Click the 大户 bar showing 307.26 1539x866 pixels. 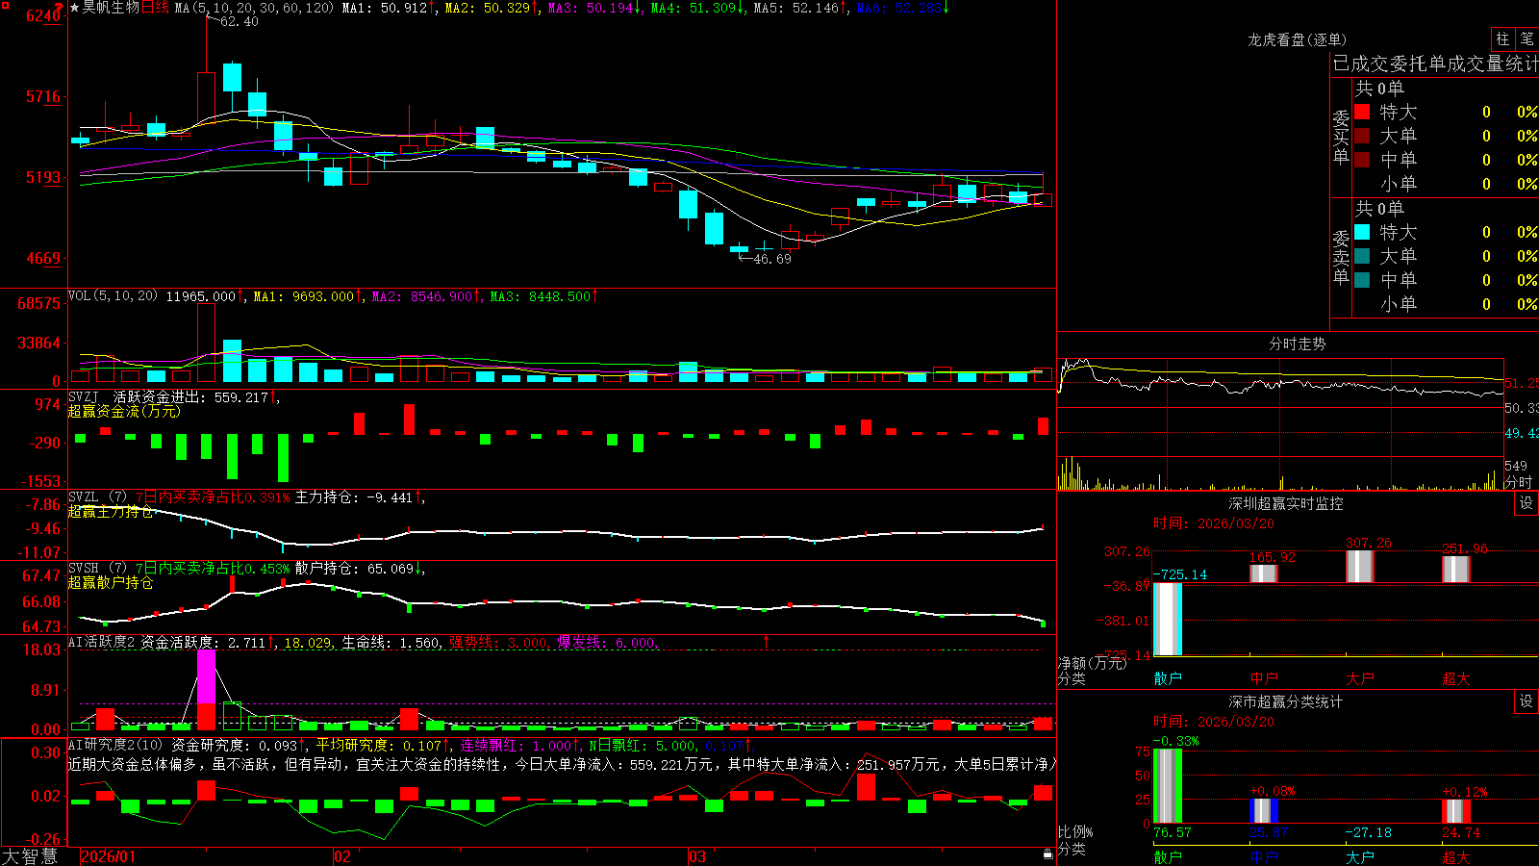(1360, 566)
